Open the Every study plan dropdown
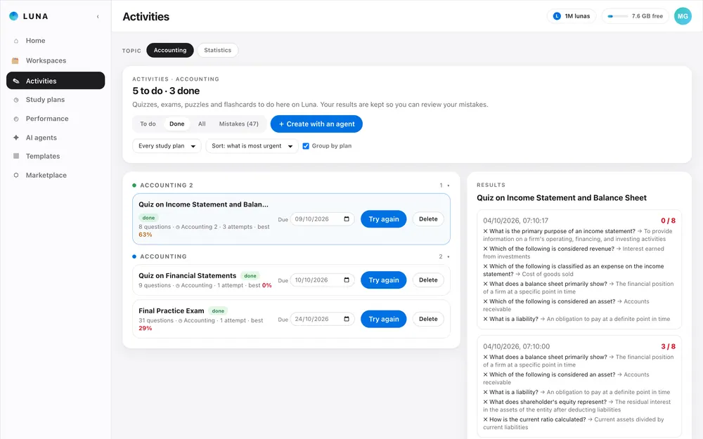Image resolution: width=703 pixels, height=439 pixels. 167,146
